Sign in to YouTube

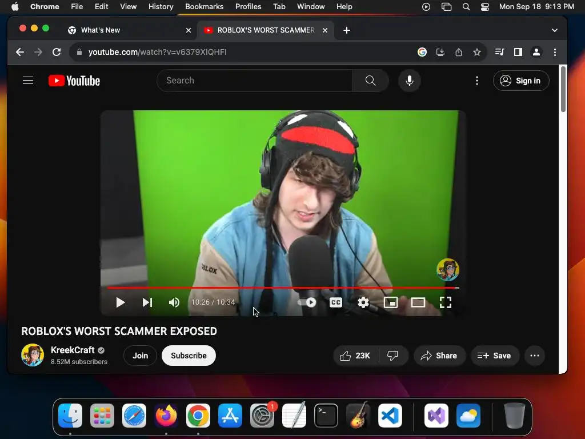pyautogui.click(x=521, y=81)
